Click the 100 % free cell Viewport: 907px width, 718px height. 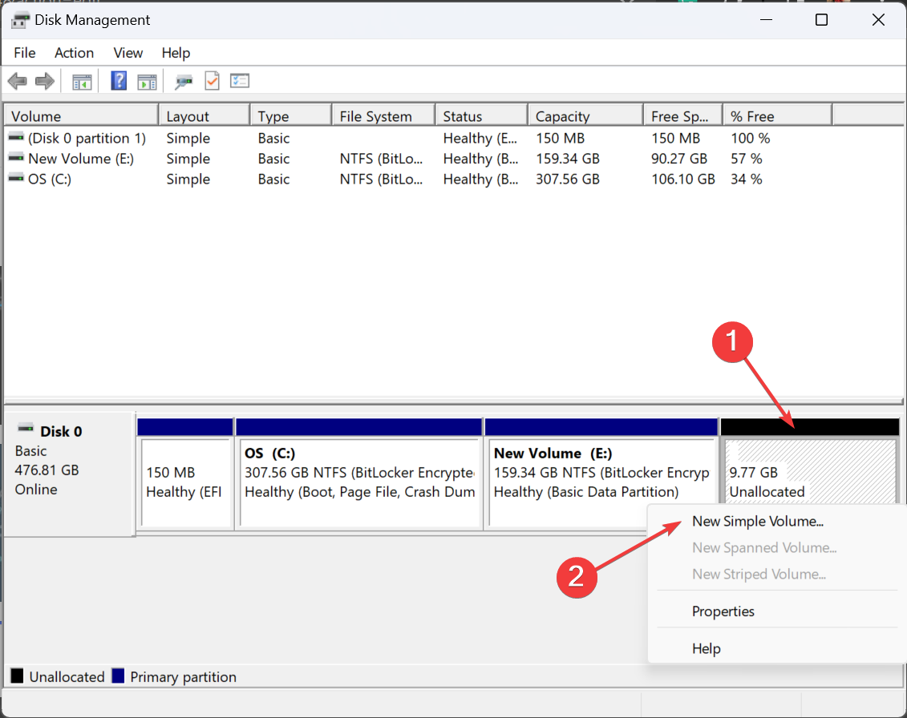(x=751, y=138)
